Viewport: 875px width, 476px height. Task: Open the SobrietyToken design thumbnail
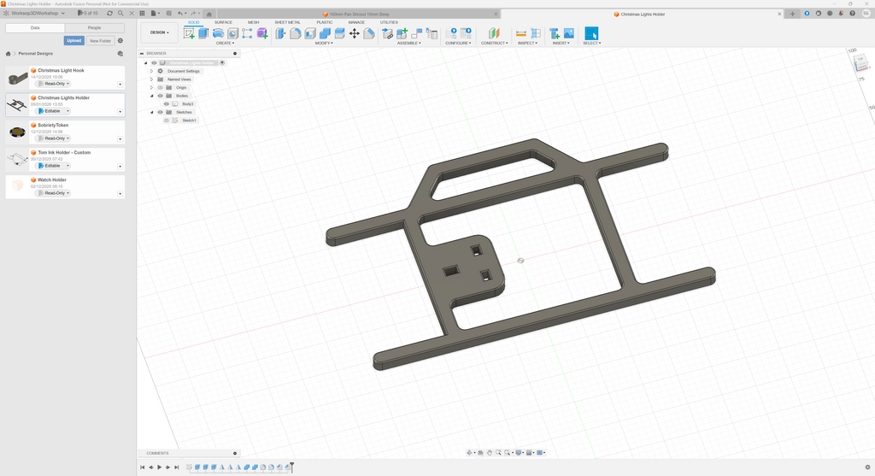(x=17, y=132)
